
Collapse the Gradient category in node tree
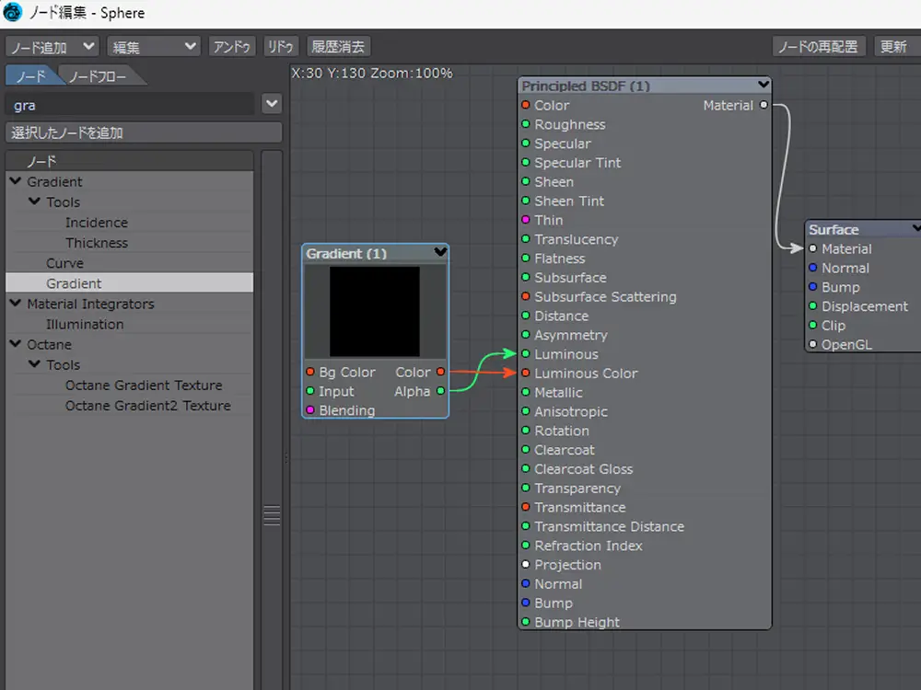16,181
